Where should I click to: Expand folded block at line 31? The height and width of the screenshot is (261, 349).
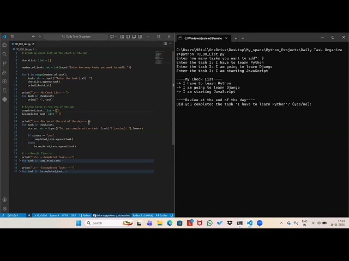pyautogui.click(x=20, y=160)
